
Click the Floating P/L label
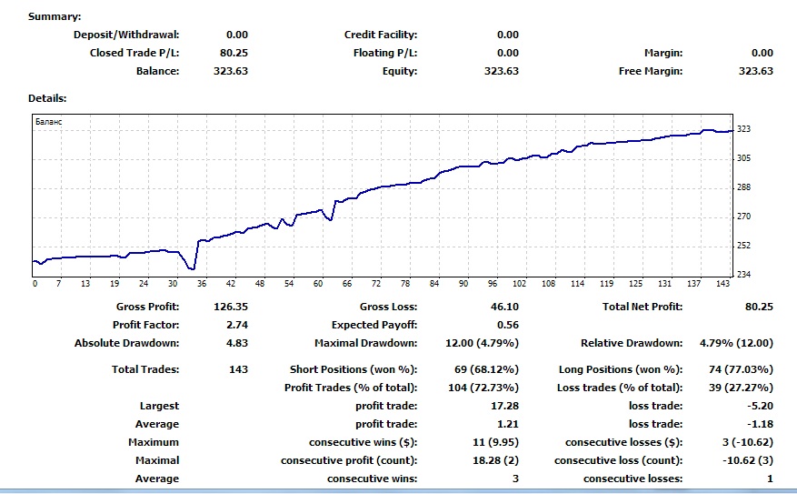[385, 53]
